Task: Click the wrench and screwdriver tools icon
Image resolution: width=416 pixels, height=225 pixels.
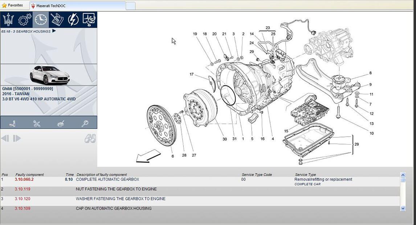Action: click(x=37, y=124)
